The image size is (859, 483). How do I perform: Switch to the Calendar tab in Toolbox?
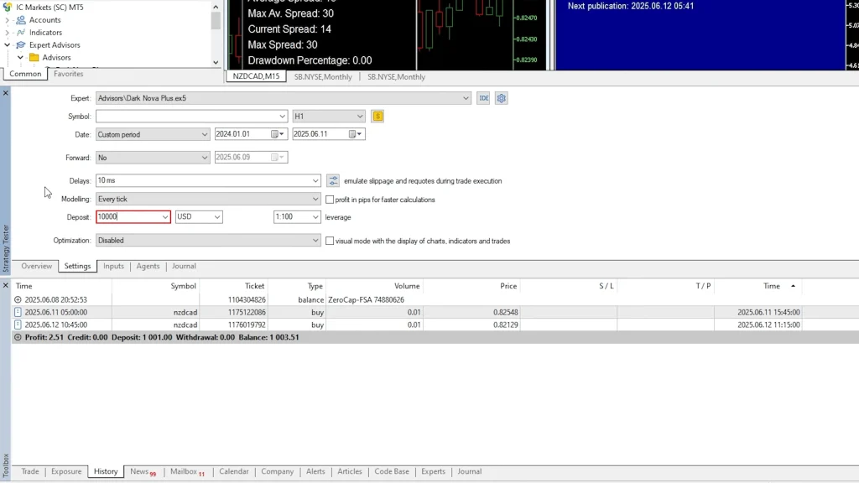pyautogui.click(x=234, y=472)
